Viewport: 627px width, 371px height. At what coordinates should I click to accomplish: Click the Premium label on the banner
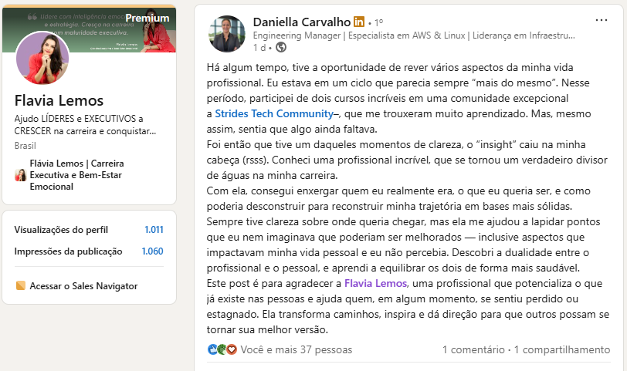click(x=147, y=18)
